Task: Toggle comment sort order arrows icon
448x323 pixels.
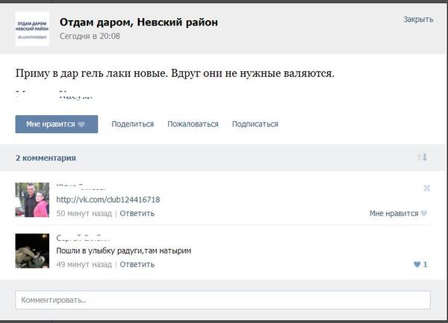Action: point(422,157)
